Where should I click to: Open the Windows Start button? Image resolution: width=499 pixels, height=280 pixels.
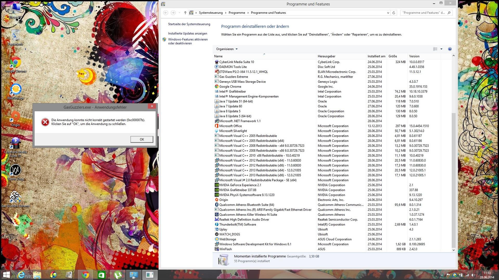click(7, 275)
